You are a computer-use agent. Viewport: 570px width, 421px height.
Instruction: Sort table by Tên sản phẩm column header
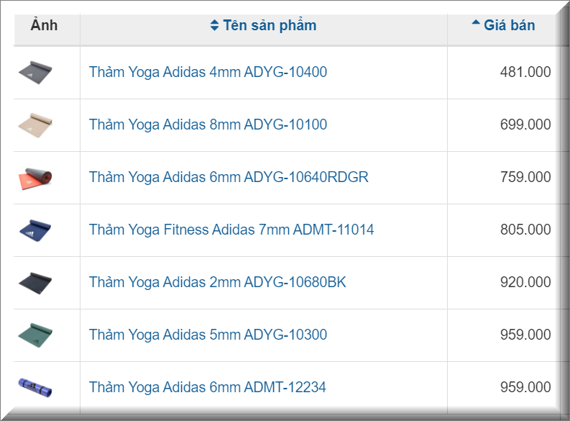(x=270, y=25)
